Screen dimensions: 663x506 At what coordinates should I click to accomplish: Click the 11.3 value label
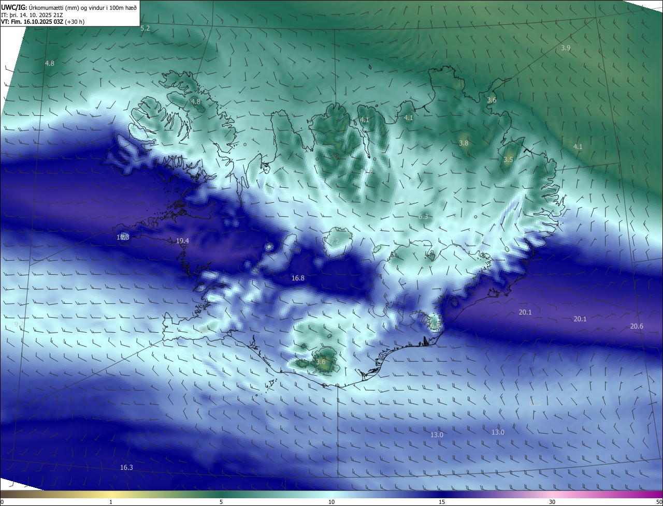tap(123, 237)
